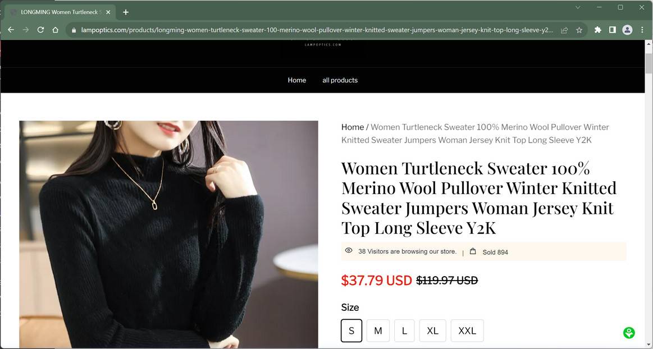Screen dimensions: 653x349
Task: View site information via the padlock
Action: (72, 30)
